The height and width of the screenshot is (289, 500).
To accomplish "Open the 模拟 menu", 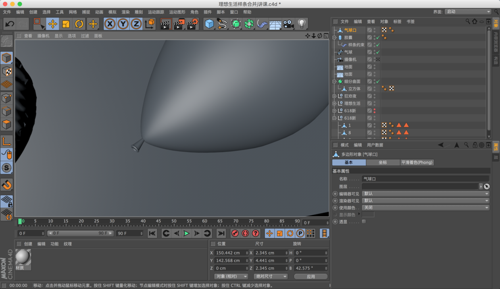I will point(112,12).
